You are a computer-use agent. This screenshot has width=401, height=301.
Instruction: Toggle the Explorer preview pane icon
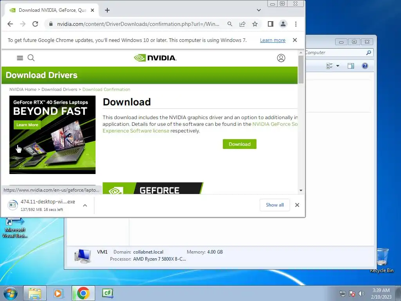tap(351, 66)
